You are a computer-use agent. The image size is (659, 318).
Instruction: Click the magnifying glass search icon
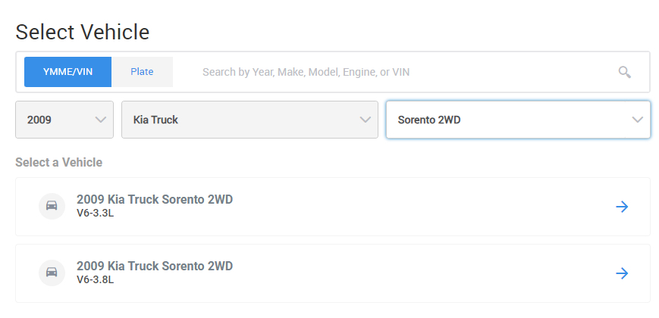[x=624, y=72]
